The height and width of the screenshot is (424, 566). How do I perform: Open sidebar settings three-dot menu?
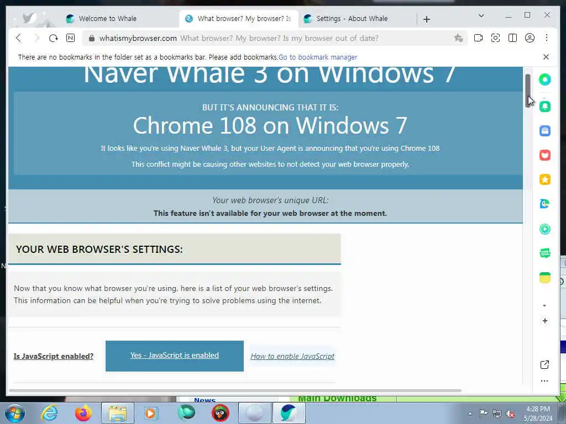pos(544,381)
